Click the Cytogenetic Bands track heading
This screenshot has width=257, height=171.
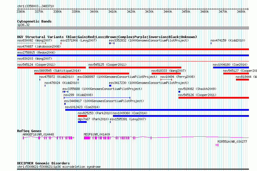click(x=34, y=21)
